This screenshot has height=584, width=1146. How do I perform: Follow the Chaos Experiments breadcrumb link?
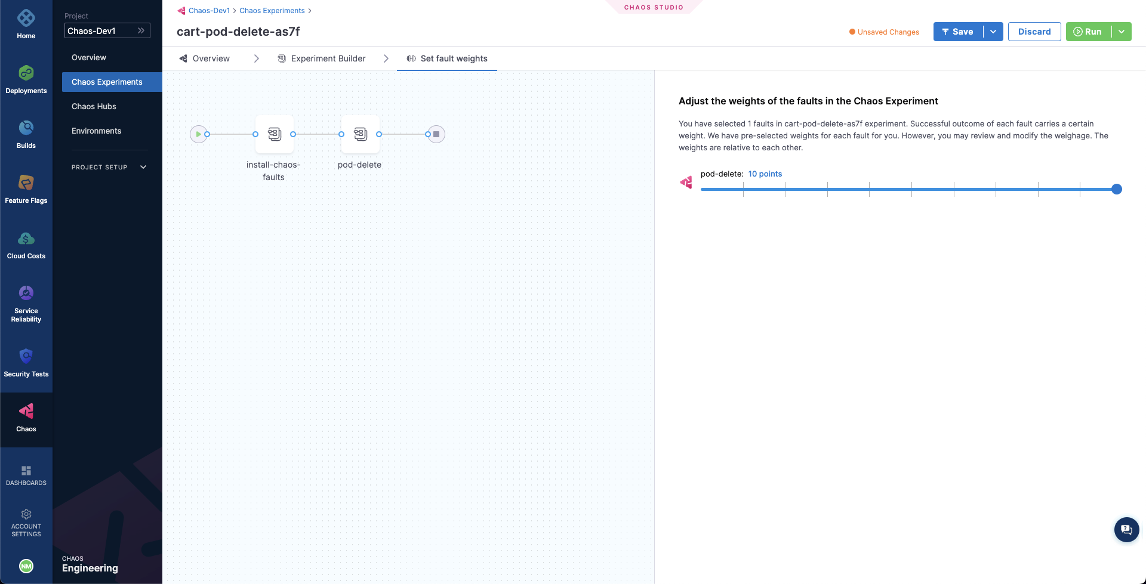(272, 11)
